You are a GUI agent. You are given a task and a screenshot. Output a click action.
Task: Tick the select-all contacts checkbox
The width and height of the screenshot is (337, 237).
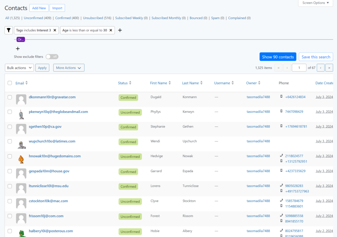(x=10, y=83)
